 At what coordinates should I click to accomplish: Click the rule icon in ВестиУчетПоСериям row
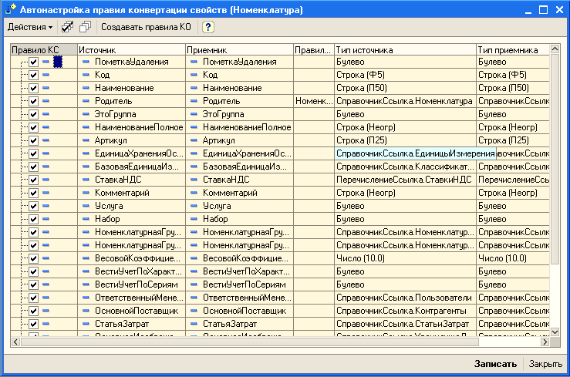(x=46, y=284)
